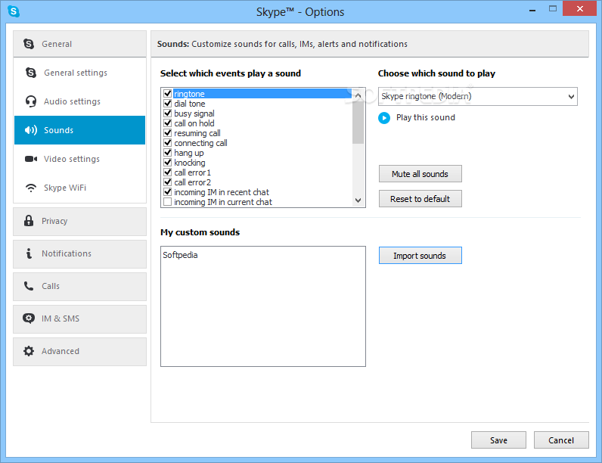Viewport: 602px width, 463px height.
Task: Click the headset icon for Audio settings
Action: point(31,101)
